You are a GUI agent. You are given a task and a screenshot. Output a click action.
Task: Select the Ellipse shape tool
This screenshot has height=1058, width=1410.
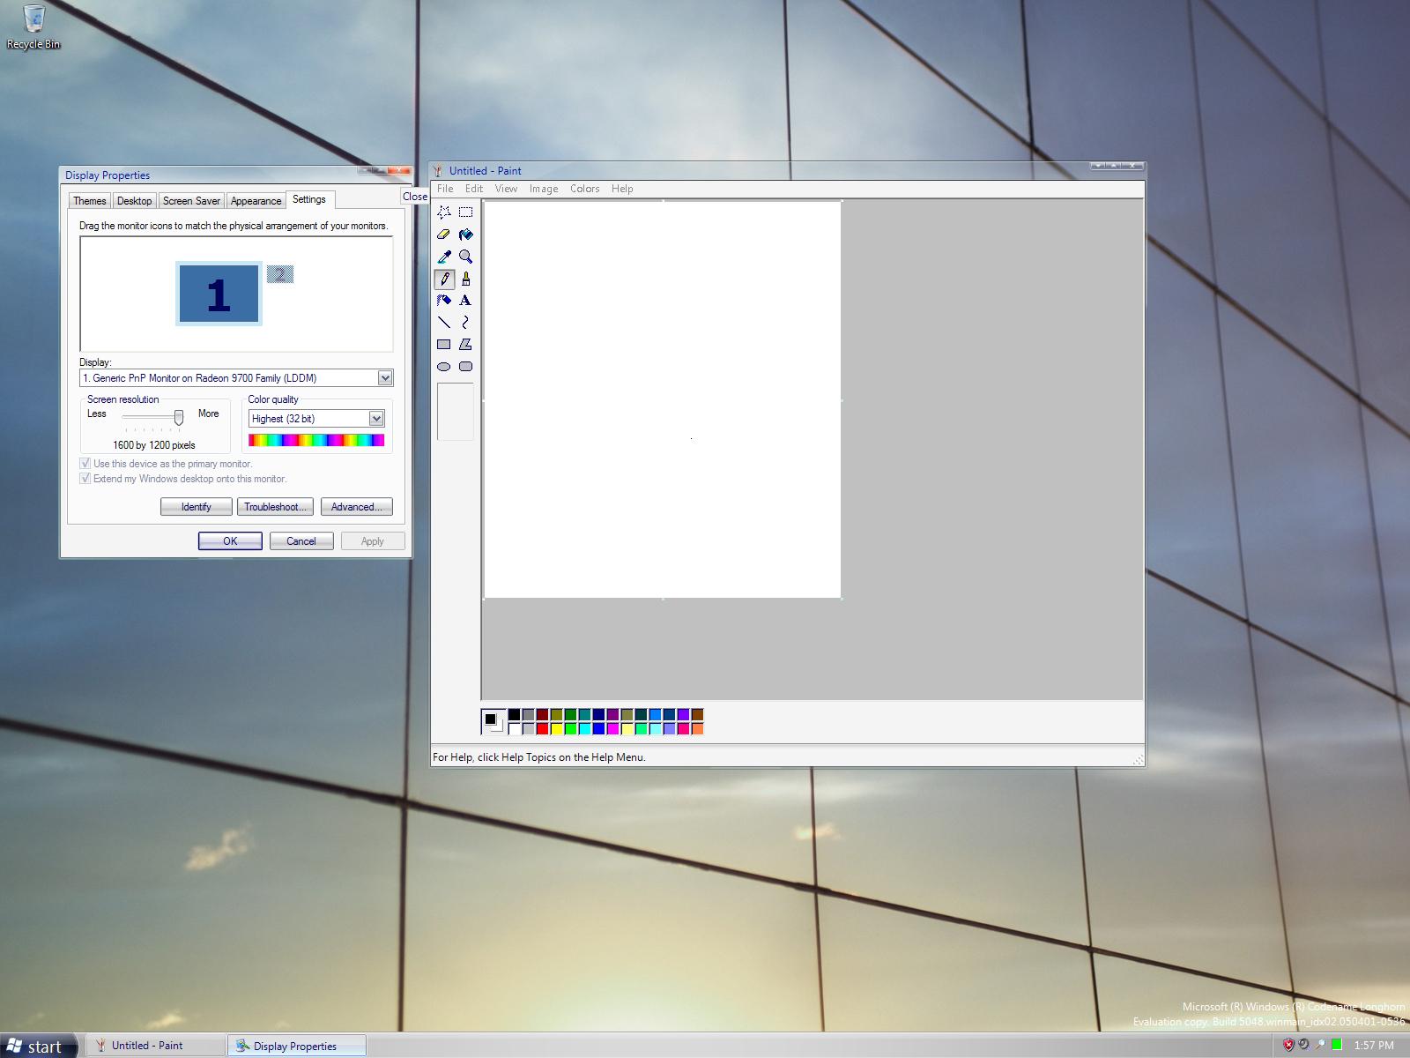444,367
